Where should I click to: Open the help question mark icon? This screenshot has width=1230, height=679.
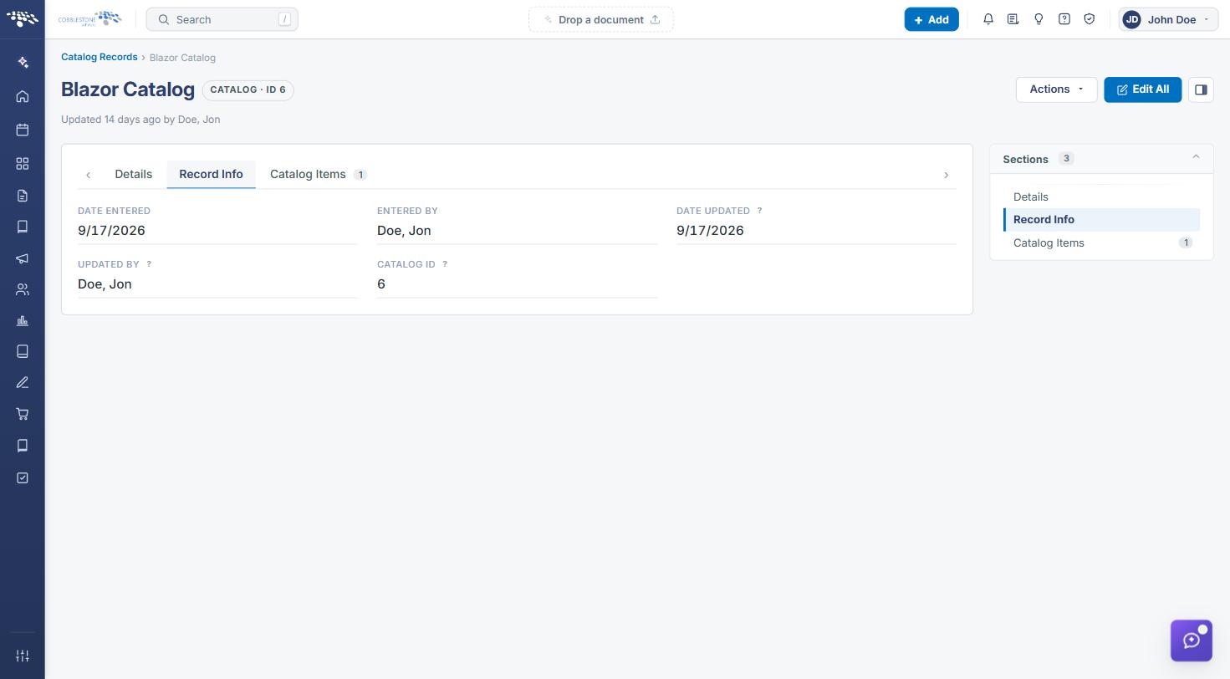click(1064, 19)
